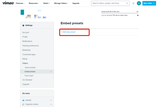
Task: Click Organize videos in Do more
Action: (32, 104)
